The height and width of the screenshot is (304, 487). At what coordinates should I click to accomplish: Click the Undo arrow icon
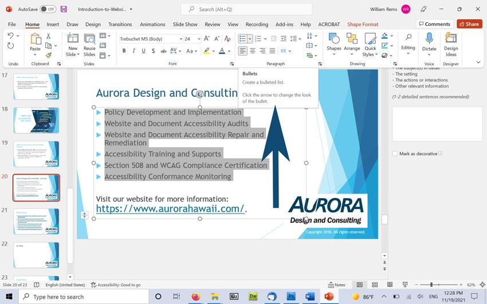pyautogui.click(x=10, y=35)
